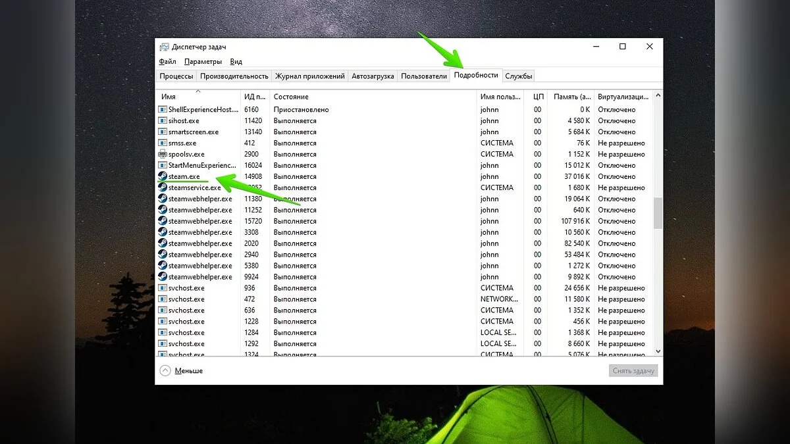Click the Снять задачу button

click(x=633, y=371)
